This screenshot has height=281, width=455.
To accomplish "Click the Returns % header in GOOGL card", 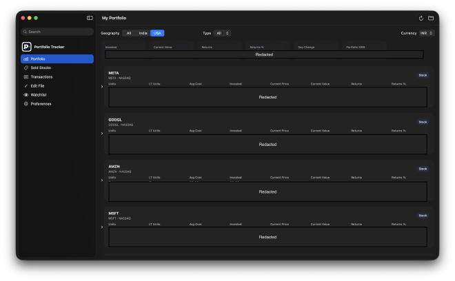I will coord(398,131).
